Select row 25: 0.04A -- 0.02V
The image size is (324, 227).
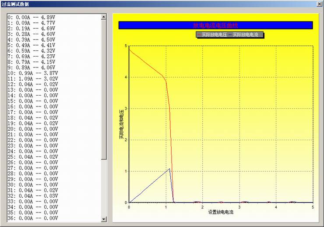(x=32, y=157)
